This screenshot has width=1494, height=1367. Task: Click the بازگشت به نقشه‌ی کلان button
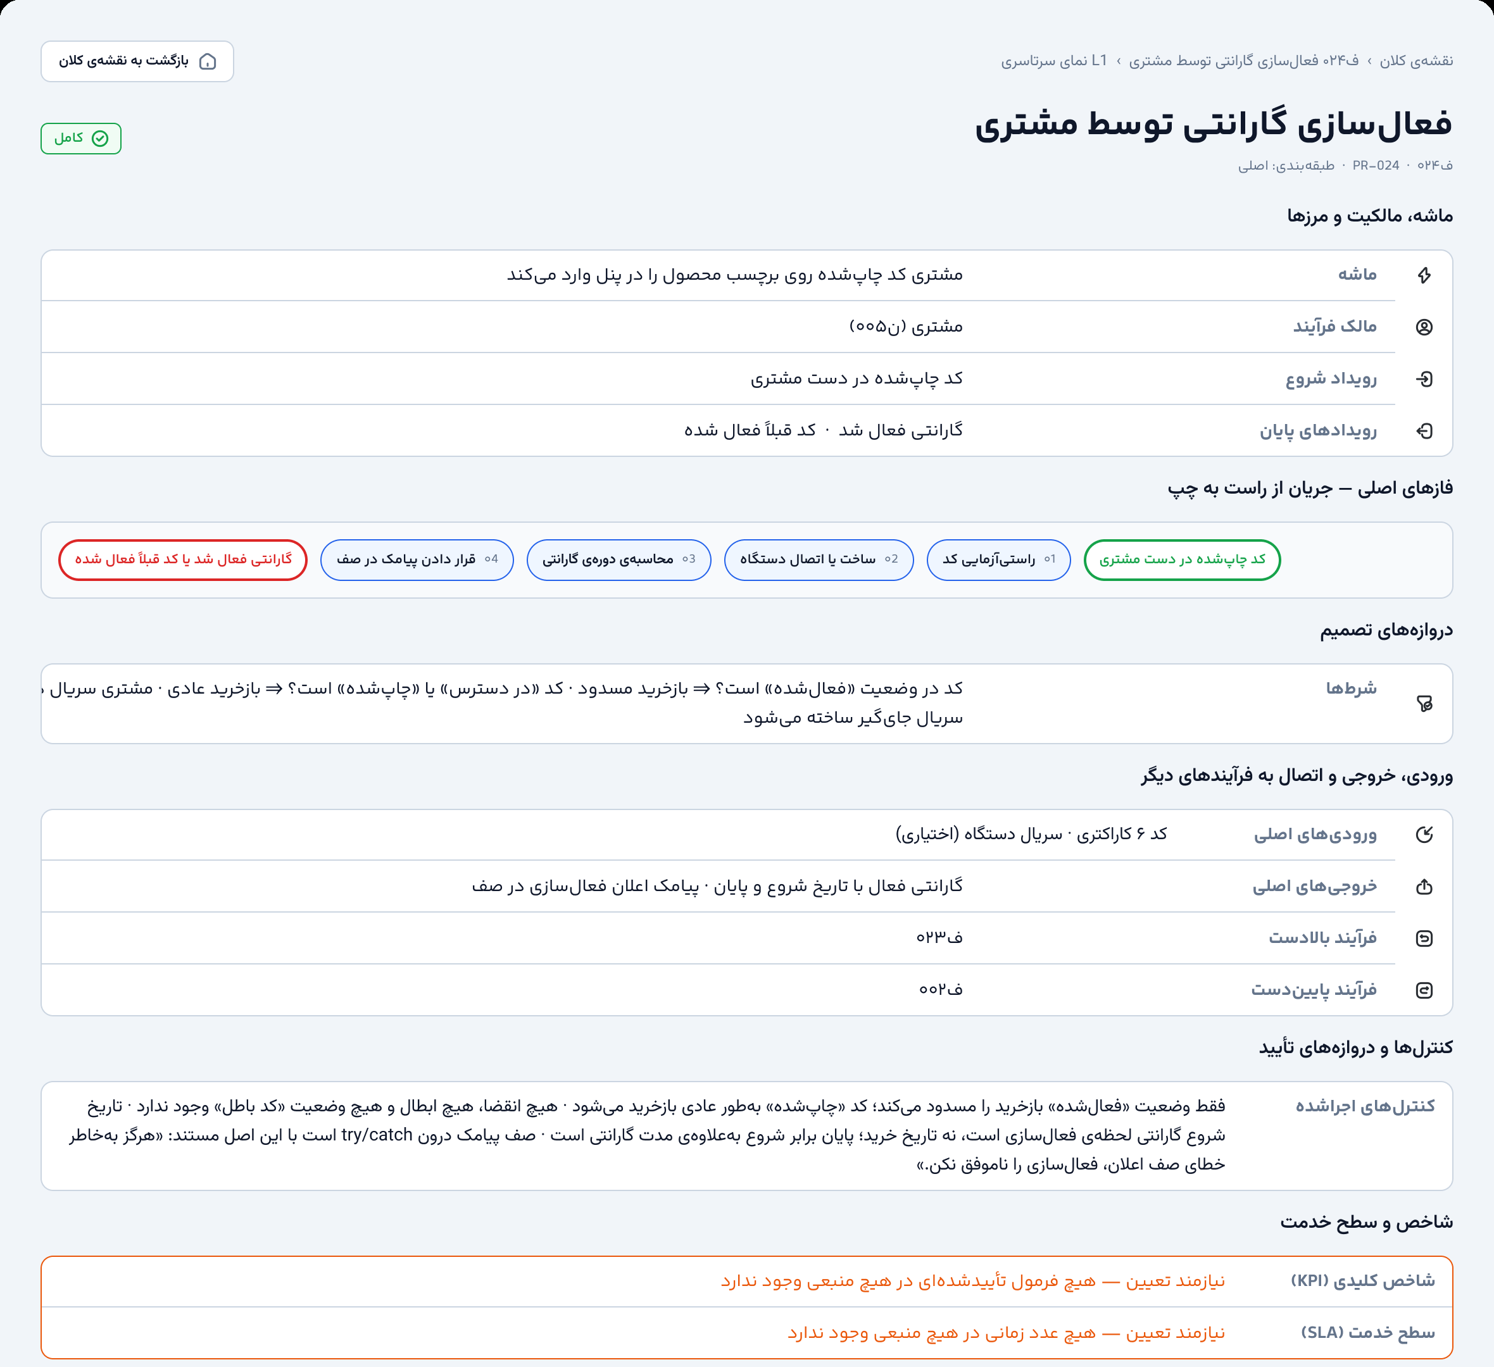[x=137, y=61]
